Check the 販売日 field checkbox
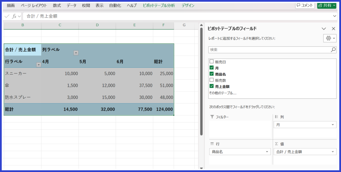 [x=211, y=62]
